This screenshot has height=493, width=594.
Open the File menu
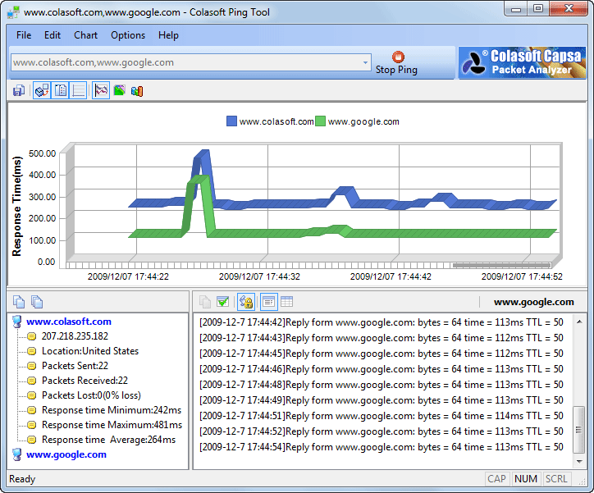pyautogui.click(x=24, y=35)
